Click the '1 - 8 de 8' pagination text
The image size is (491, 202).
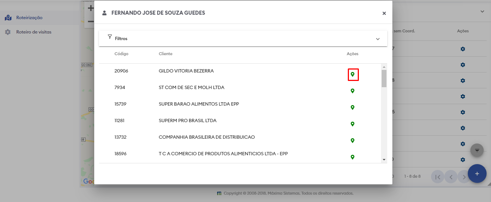(x=412, y=177)
